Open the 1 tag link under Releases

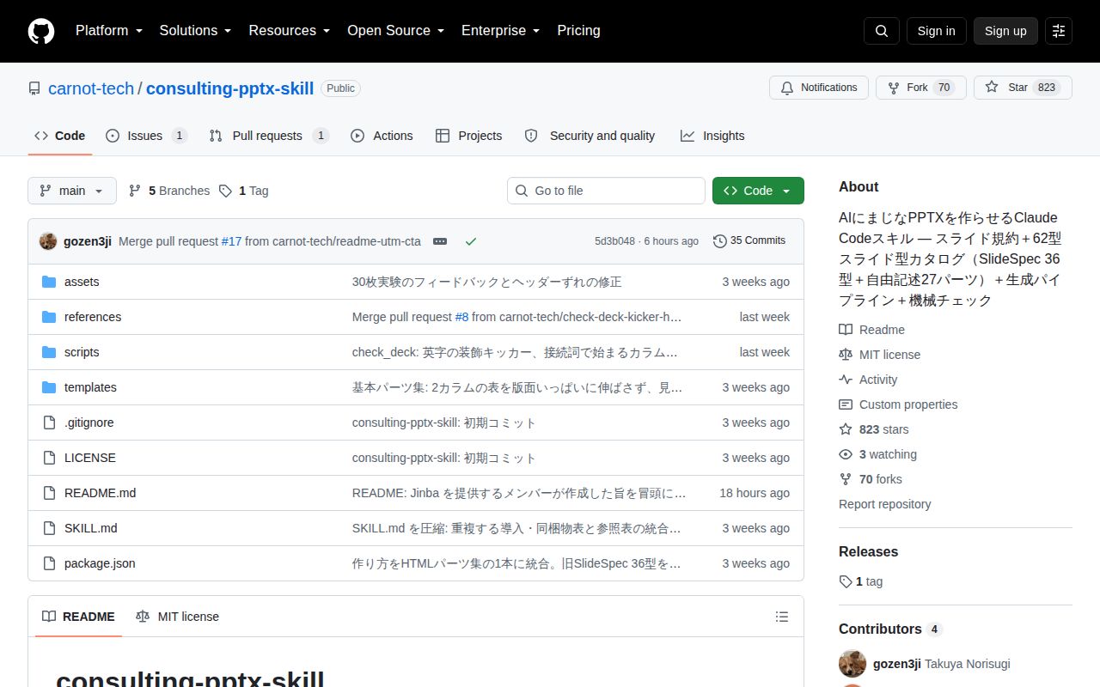(861, 581)
